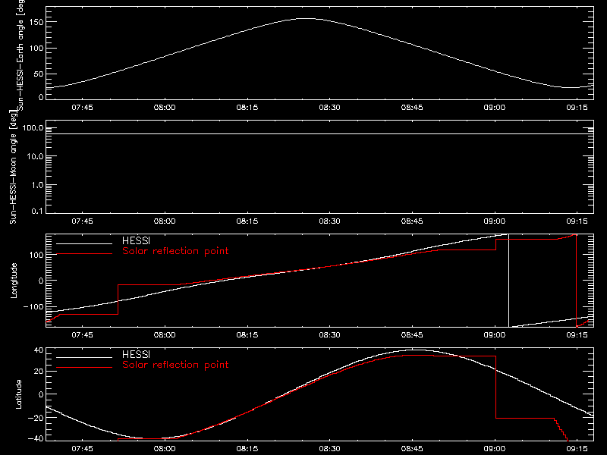This screenshot has height=455, width=607.
Task: Click HESSI legend label in Longitude plot
Action: pos(136,240)
